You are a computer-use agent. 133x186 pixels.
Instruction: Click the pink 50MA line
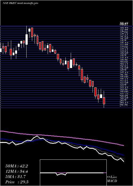(62, 137)
